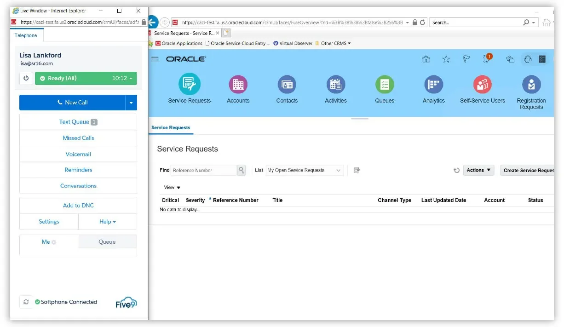Open the Registration Requests icon

click(531, 85)
